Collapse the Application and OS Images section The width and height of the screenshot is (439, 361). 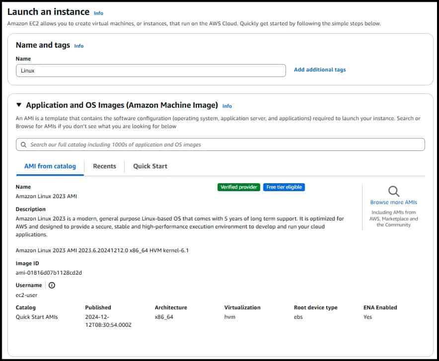[19, 106]
